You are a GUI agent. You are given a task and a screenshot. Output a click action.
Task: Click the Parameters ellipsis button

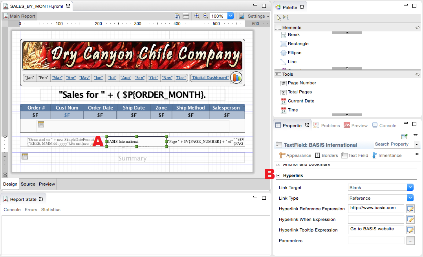click(x=410, y=241)
